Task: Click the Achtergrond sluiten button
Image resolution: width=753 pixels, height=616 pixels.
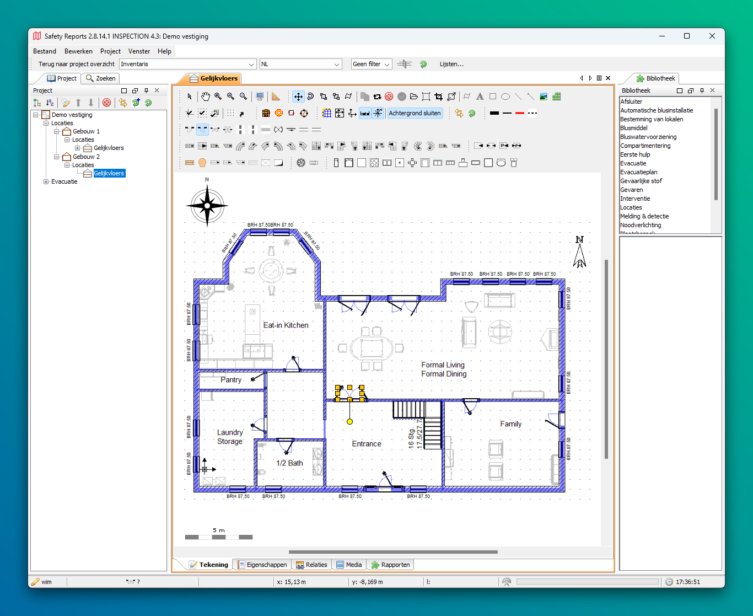Action: tap(415, 113)
